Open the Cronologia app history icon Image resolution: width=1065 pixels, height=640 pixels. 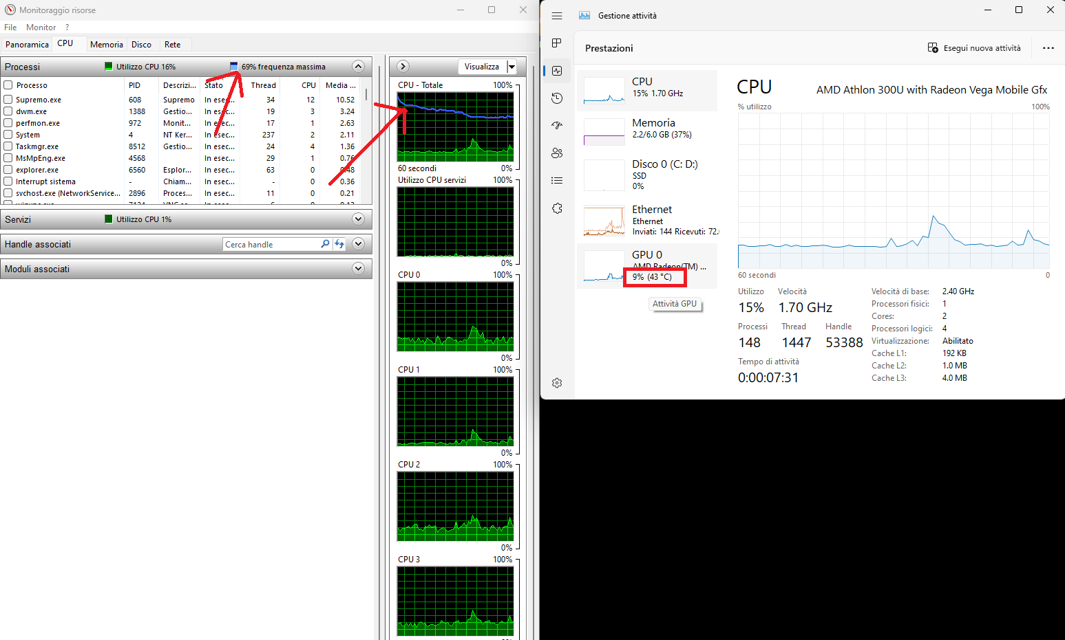(557, 98)
